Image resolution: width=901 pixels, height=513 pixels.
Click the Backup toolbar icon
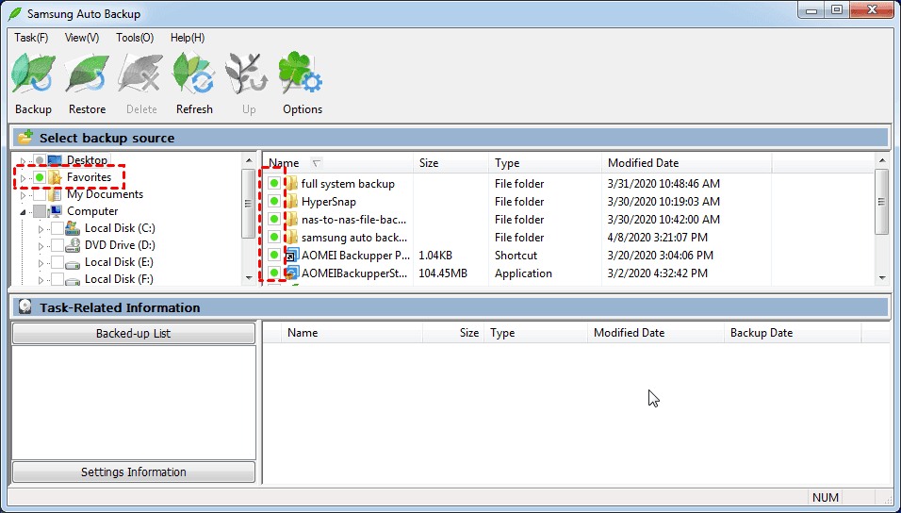click(x=33, y=74)
